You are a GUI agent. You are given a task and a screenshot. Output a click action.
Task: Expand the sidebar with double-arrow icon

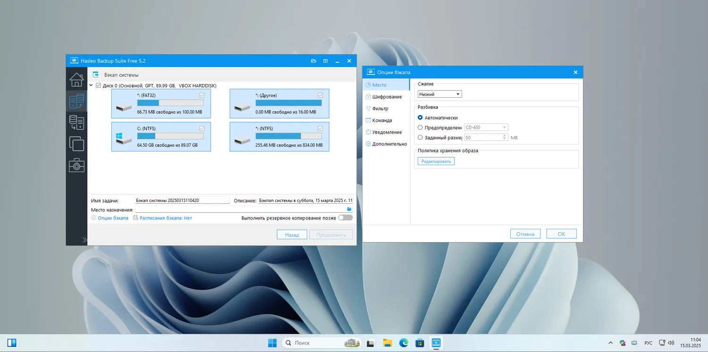pos(84,240)
